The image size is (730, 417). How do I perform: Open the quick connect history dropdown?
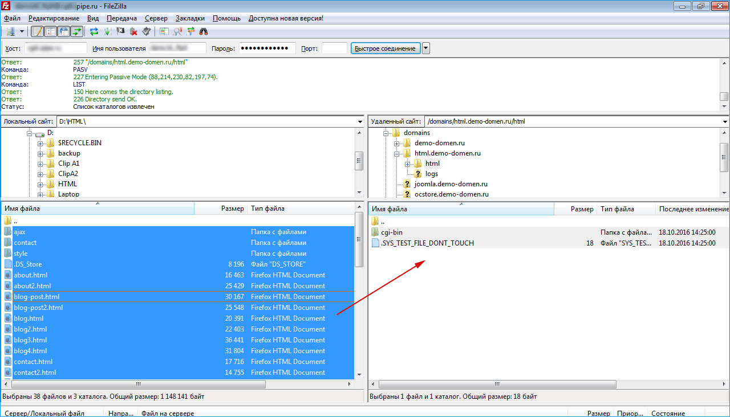pyautogui.click(x=426, y=48)
